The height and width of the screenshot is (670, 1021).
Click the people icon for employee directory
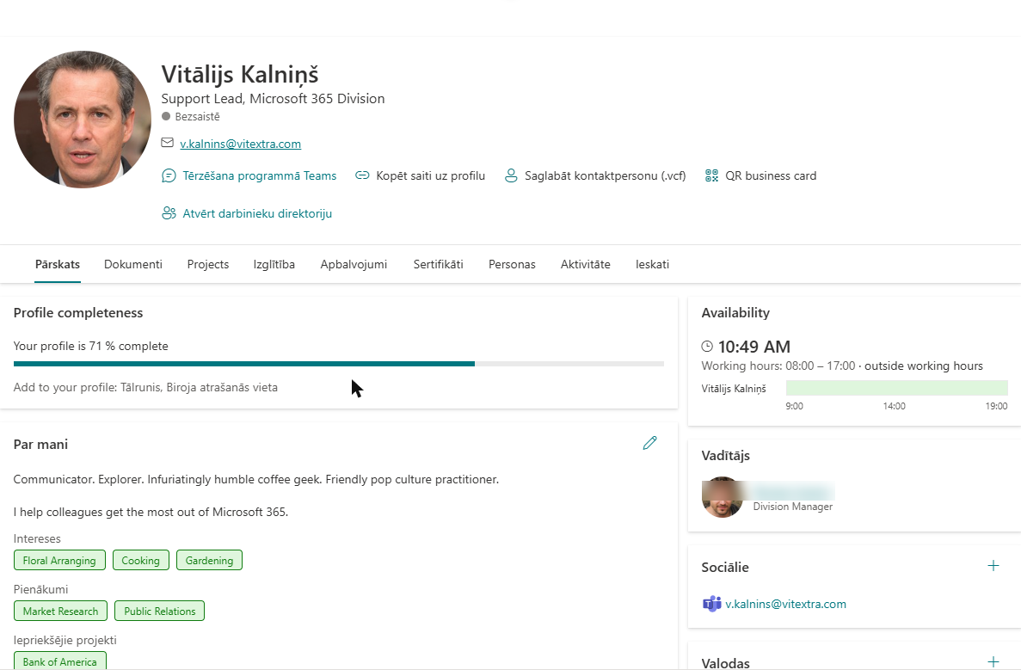[169, 213]
